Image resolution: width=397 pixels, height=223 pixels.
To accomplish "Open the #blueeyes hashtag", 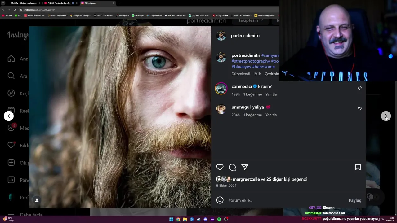I will pyautogui.click(x=241, y=67).
